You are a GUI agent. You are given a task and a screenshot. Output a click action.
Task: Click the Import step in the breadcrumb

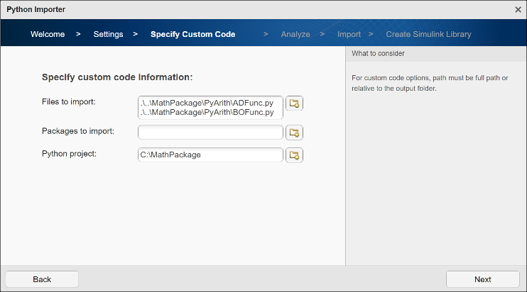349,34
